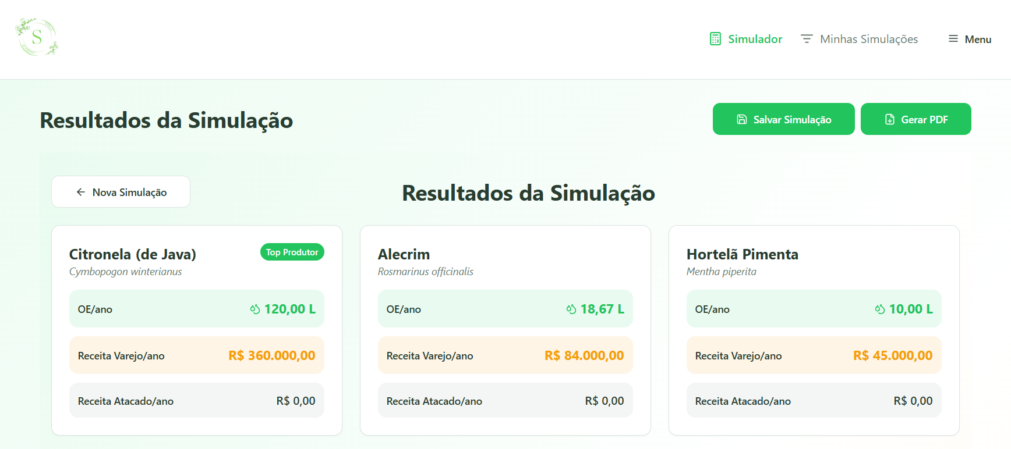Click the calculator icon beside Simulador
1011x449 pixels.
pyautogui.click(x=715, y=38)
